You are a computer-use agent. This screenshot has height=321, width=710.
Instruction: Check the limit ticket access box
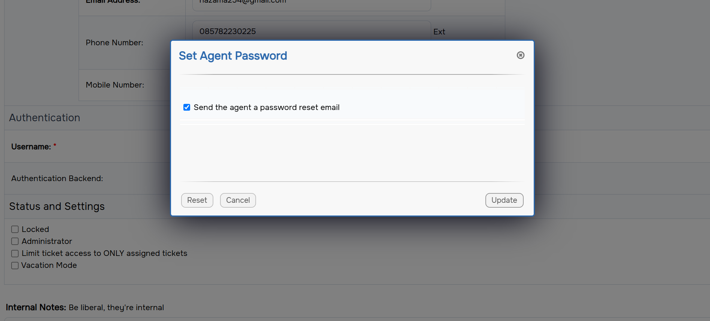15,253
